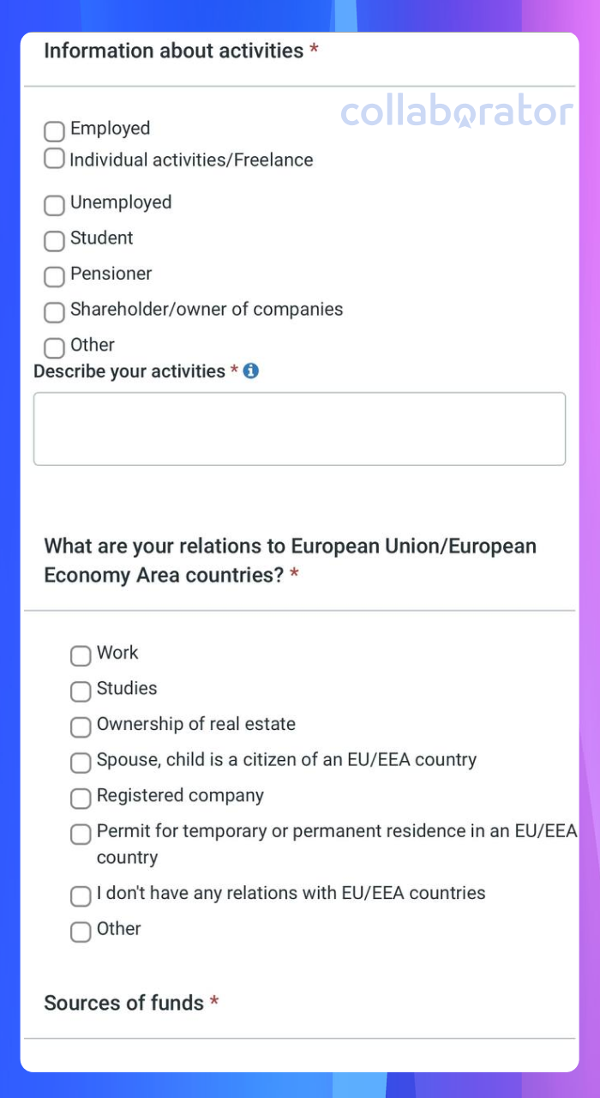
Task: Mark the Student checkbox
Action: coord(54,241)
